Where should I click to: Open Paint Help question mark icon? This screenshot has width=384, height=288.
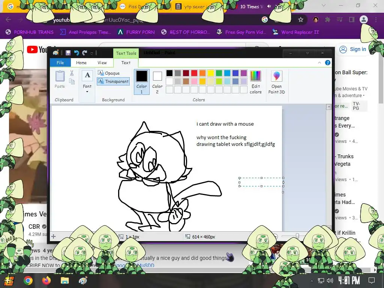(327, 63)
